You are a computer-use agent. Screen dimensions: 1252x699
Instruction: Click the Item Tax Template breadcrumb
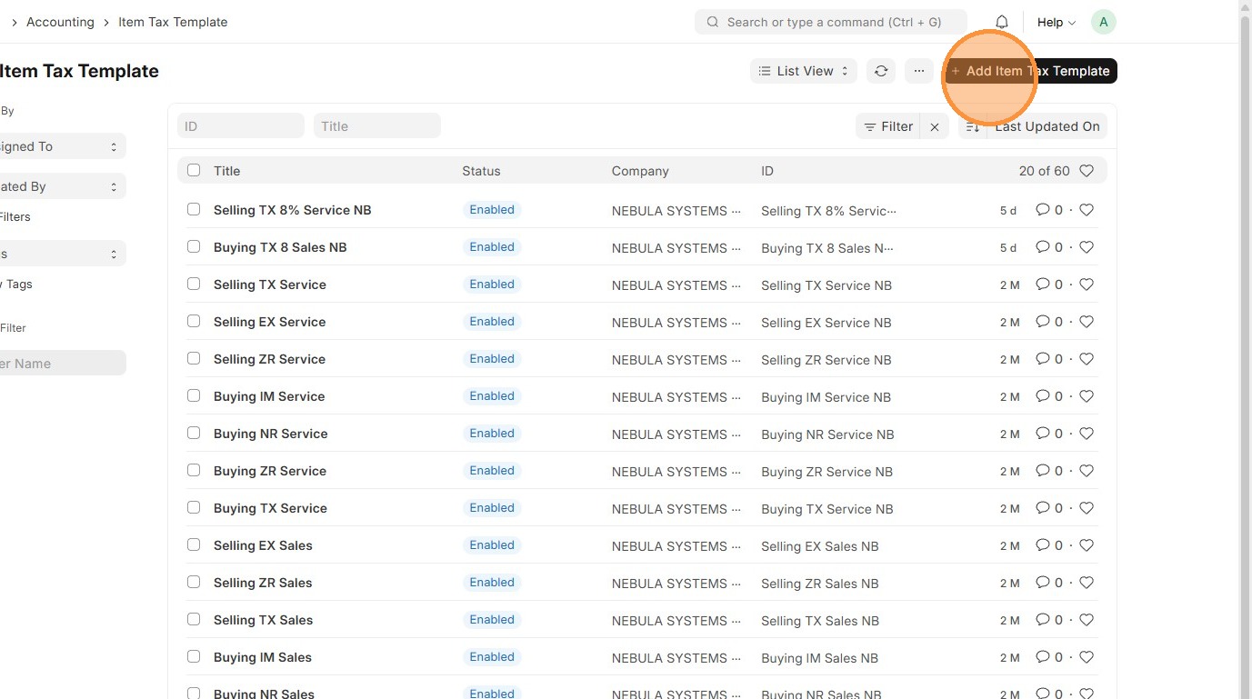point(173,22)
